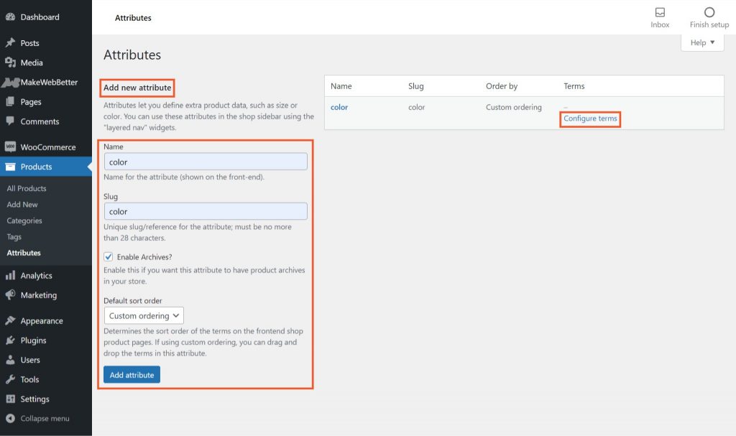Open the Inbox tray icon
The width and height of the screenshot is (736, 436).
point(660,12)
